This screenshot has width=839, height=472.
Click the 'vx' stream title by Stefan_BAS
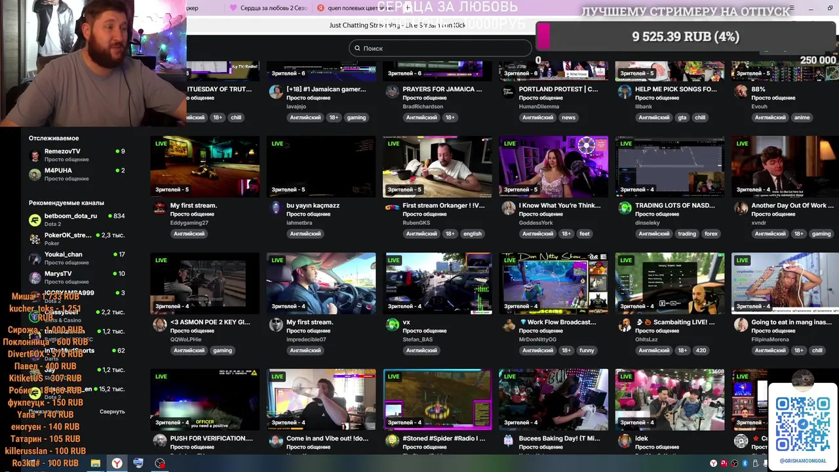[x=406, y=322]
